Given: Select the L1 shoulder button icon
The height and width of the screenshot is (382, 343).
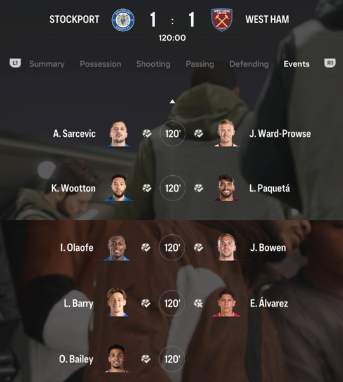Looking at the screenshot, I should point(15,63).
